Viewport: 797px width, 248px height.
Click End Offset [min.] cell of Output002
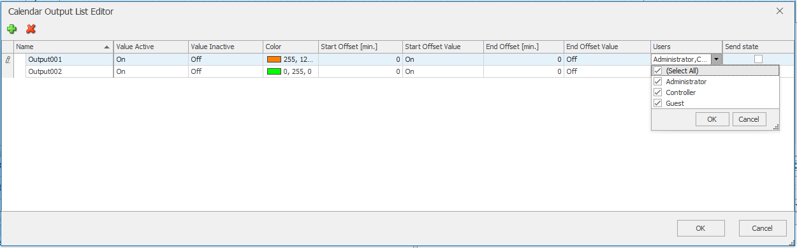click(523, 71)
